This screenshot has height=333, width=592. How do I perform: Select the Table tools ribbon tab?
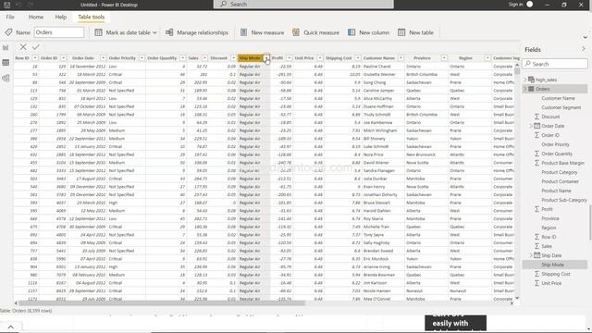tap(92, 17)
